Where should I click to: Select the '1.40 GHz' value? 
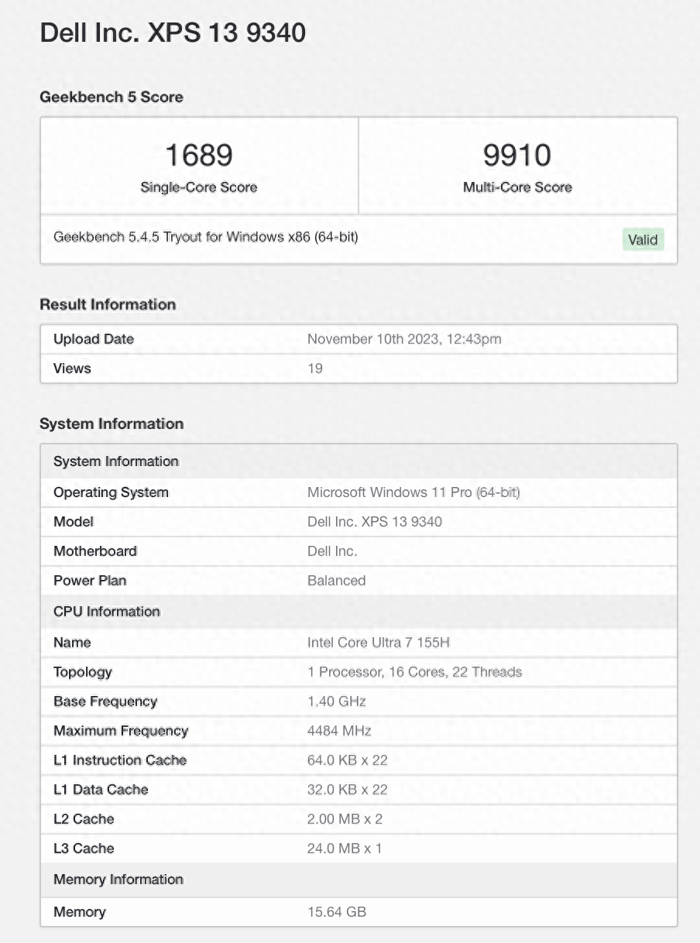click(x=337, y=701)
